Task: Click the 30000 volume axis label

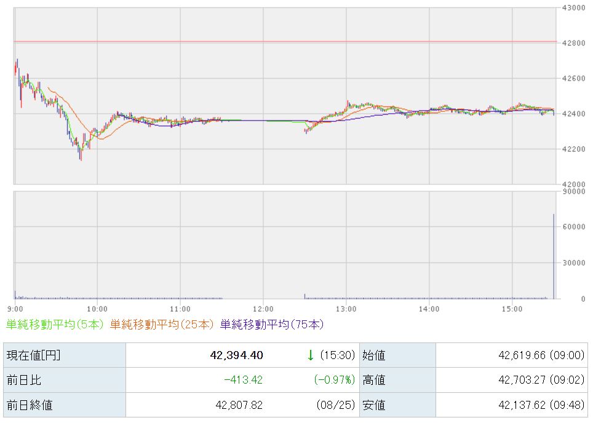Action: point(574,263)
